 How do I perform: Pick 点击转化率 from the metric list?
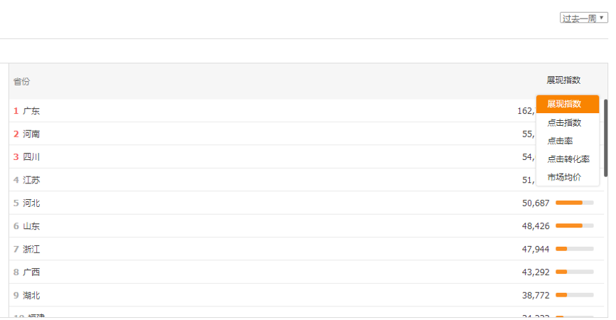pyautogui.click(x=568, y=159)
